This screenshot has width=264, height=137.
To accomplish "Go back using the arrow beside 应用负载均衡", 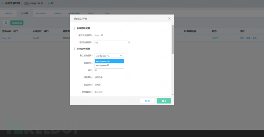I will click(2, 3).
